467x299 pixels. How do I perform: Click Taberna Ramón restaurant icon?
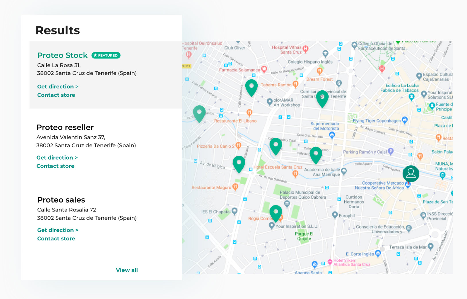pyautogui.click(x=295, y=84)
